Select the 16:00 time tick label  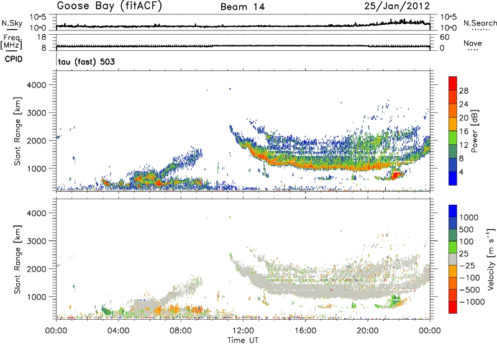click(305, 331)
